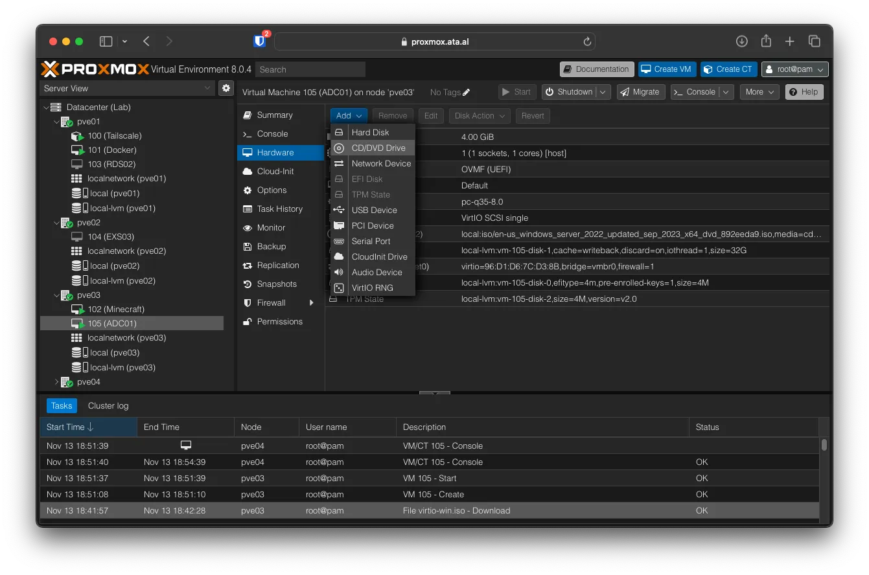Open the root@pam user menu
This screenshot has width=869, height=575.
point(794,69)
